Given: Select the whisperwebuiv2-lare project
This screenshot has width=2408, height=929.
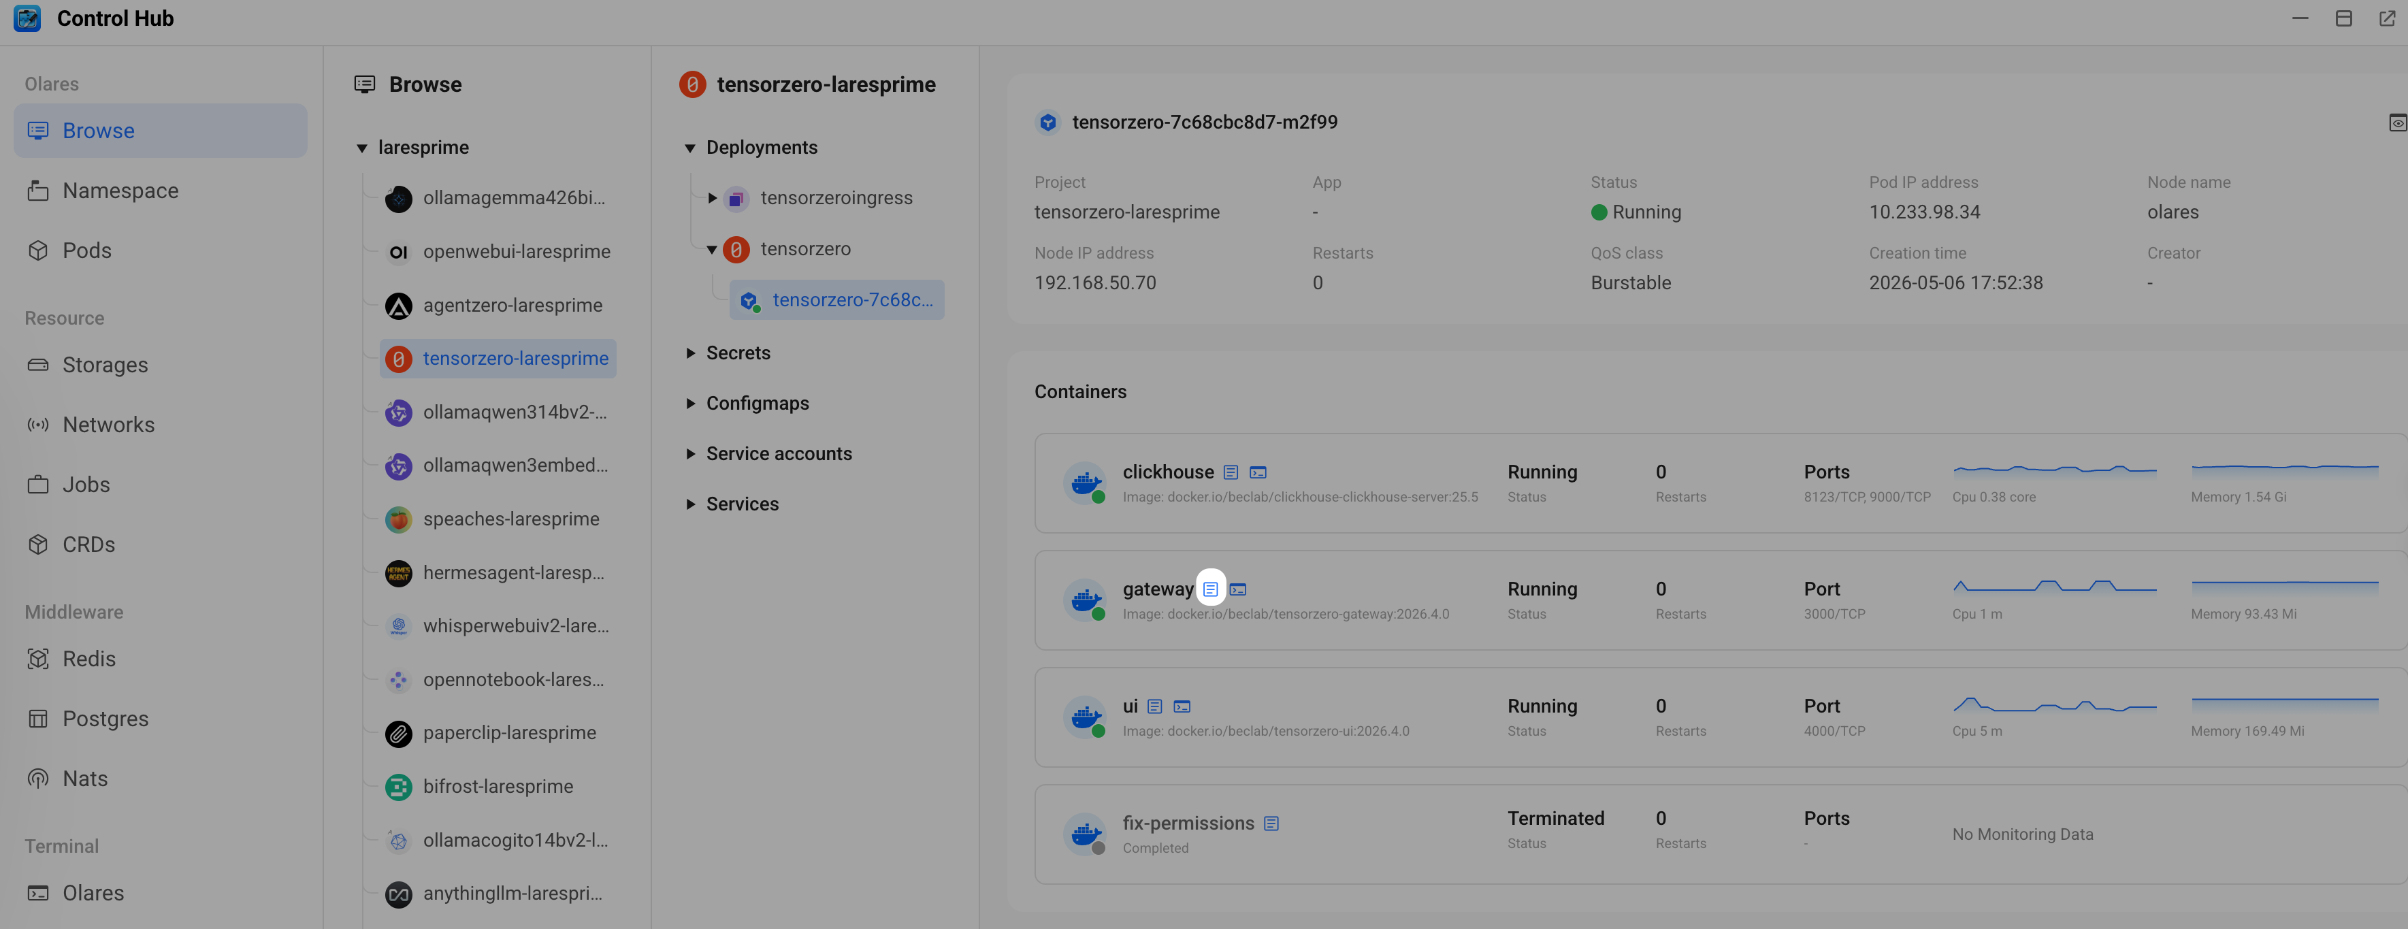Looking at the screenshot, I should [x=498, y=627].
